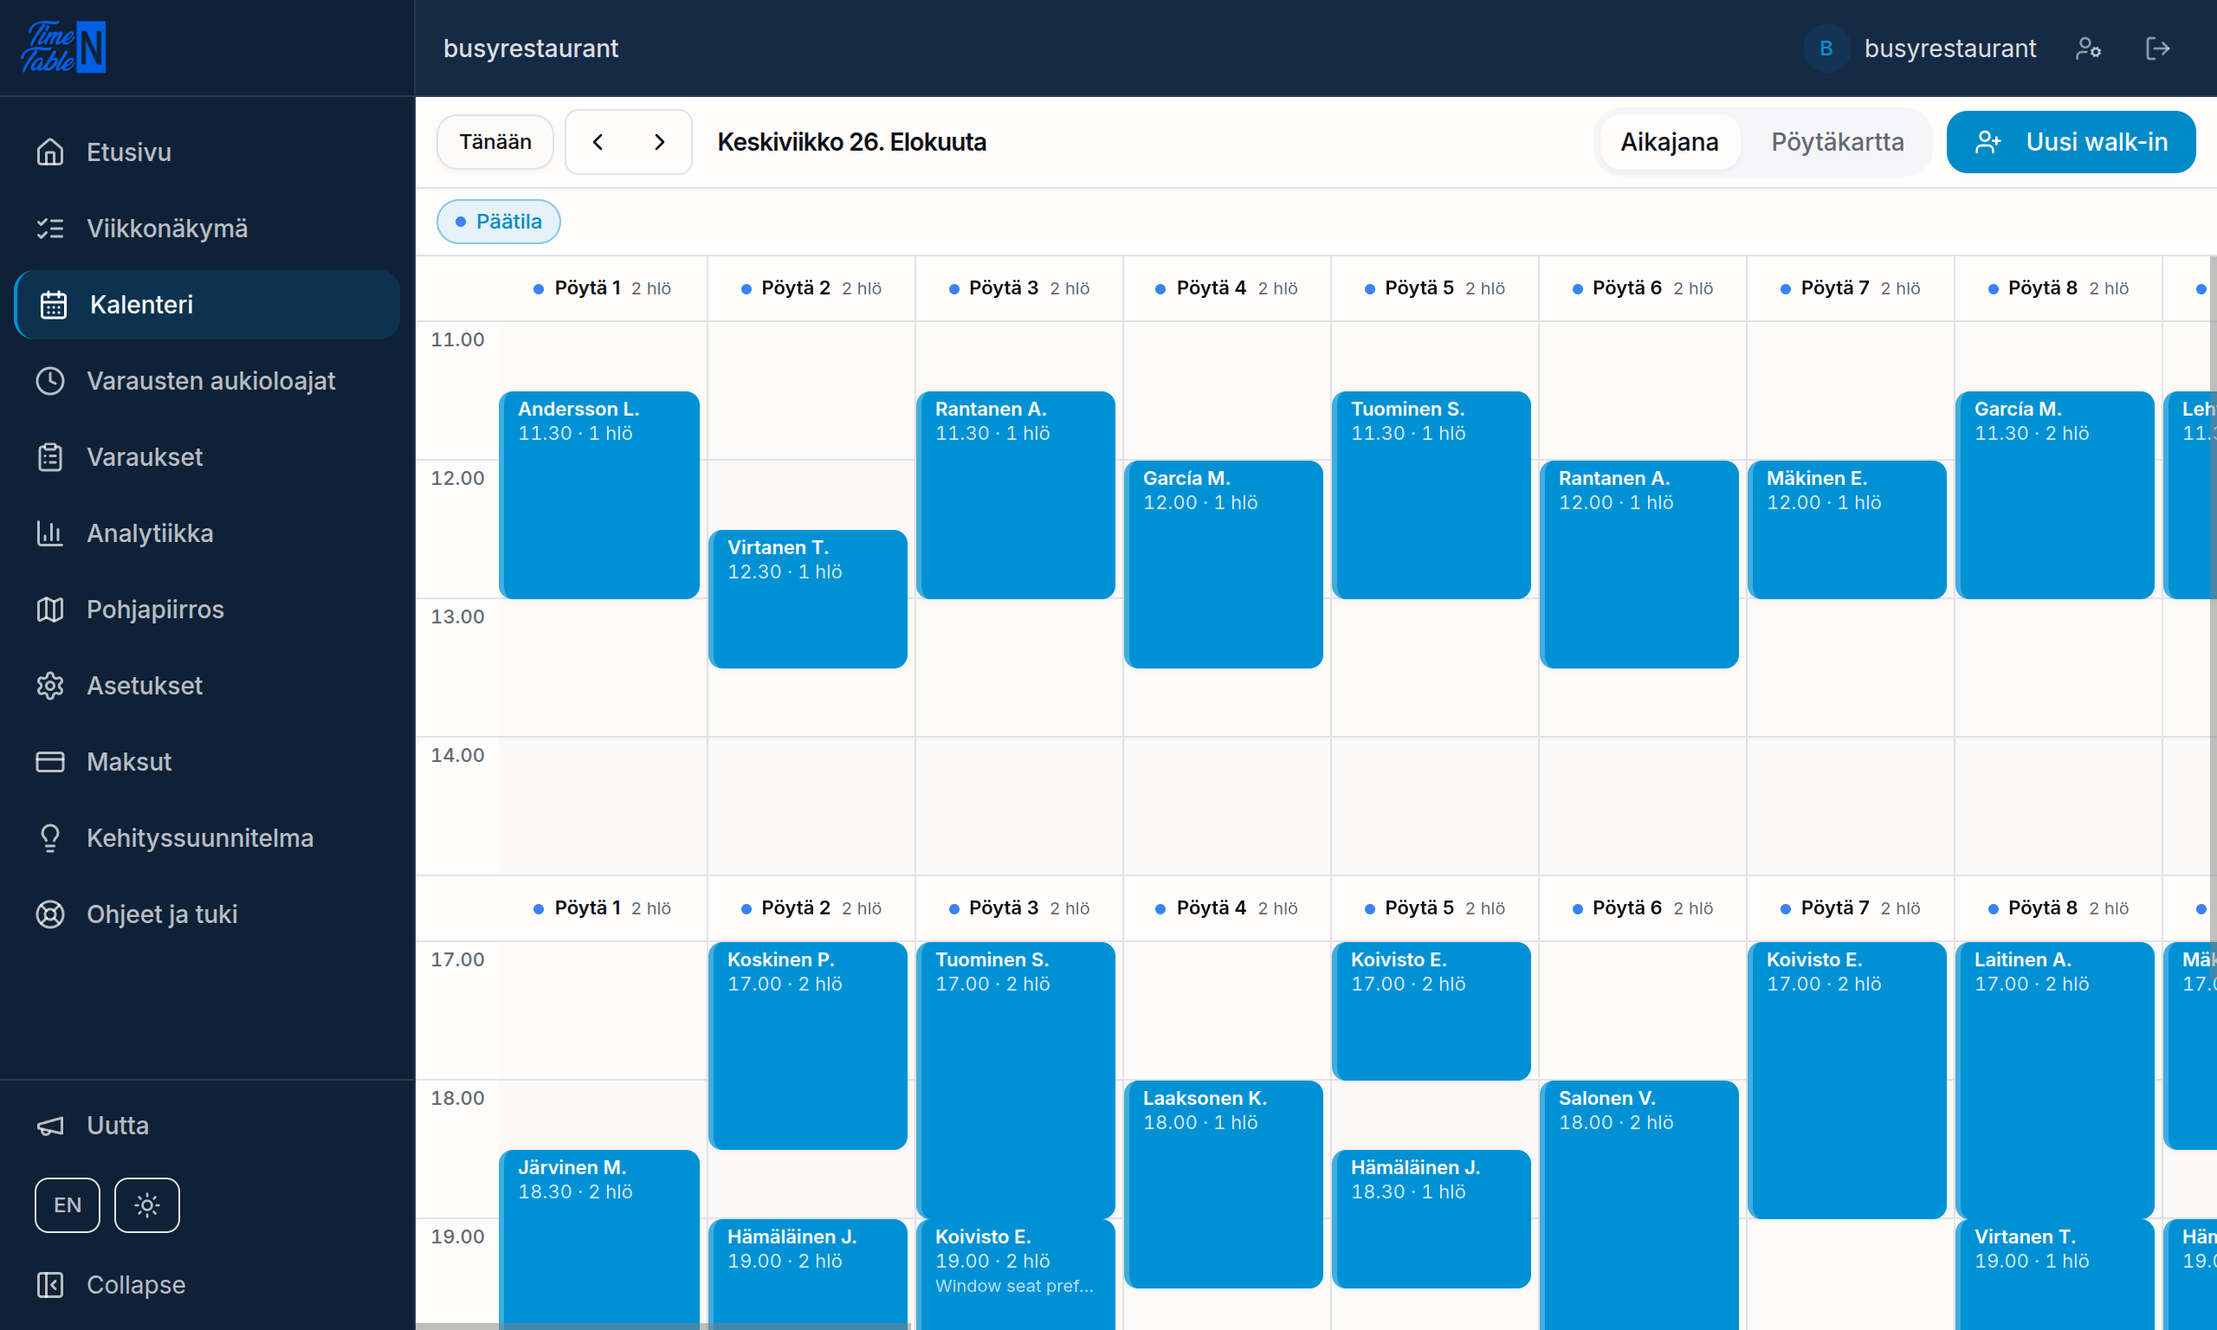Viewport: 2217px width, 1330px height.
Task: Open Tuominen S. 11.30 booking on Pöytä 5
Action: coord(1432,494)
